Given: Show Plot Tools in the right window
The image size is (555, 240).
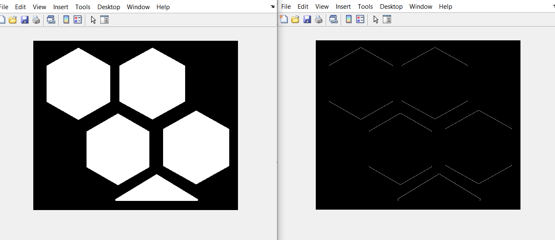Looking at the screenshot, I should pos(387,19).
